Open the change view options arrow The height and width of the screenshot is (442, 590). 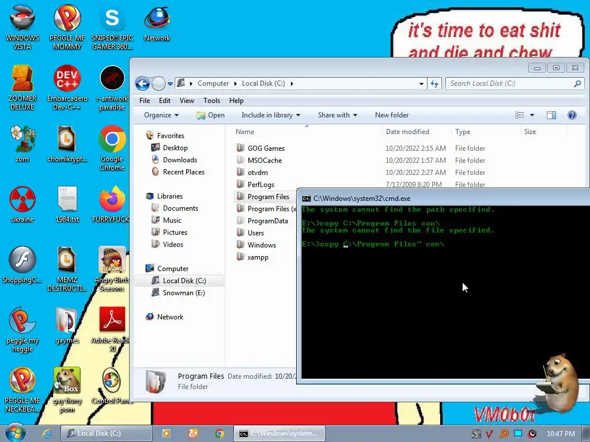point(532,115)
